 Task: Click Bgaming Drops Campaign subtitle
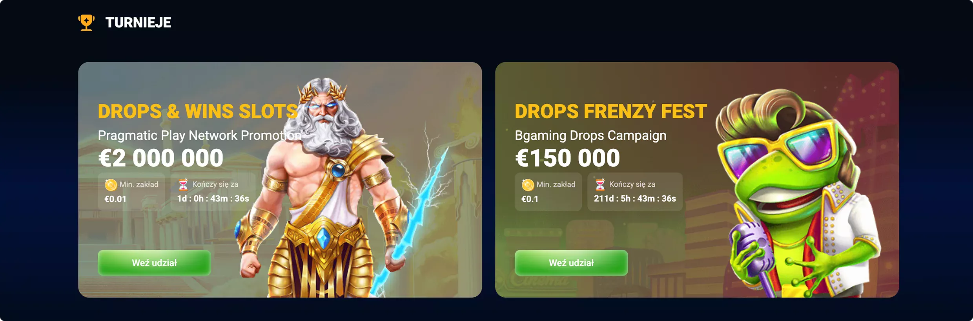pos(590,135)
